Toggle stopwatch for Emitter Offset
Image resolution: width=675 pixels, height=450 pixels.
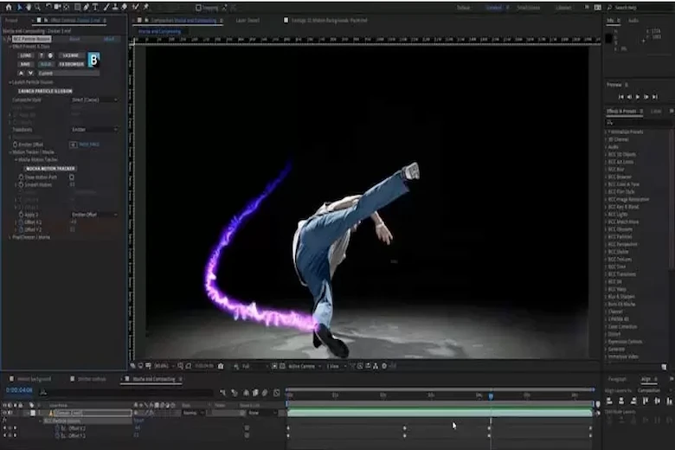(x=15, y=145)
